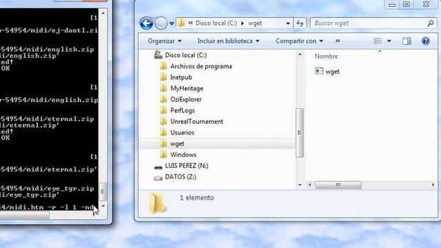Toggle the preview pane button

pyautogui.click(x=407, y=41)
